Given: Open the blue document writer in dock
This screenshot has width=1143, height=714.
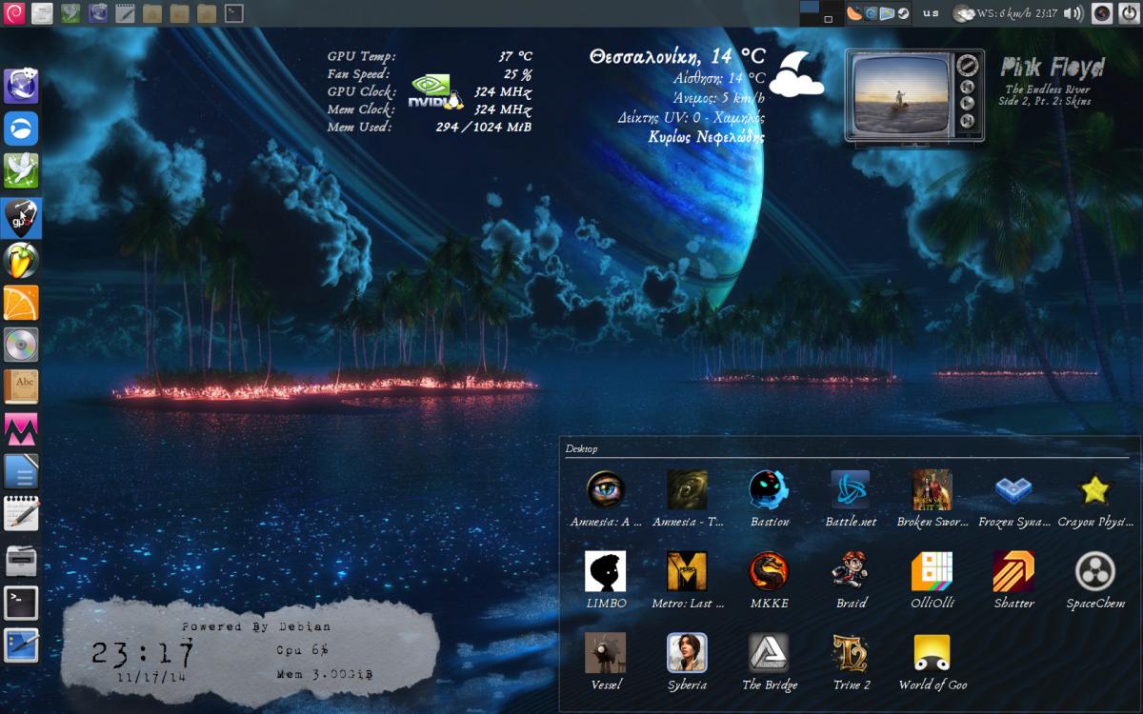Looking at the screenshot, I should click(21, 472).
